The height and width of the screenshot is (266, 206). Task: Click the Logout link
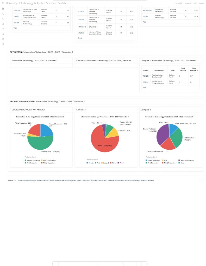coord(201,3)
